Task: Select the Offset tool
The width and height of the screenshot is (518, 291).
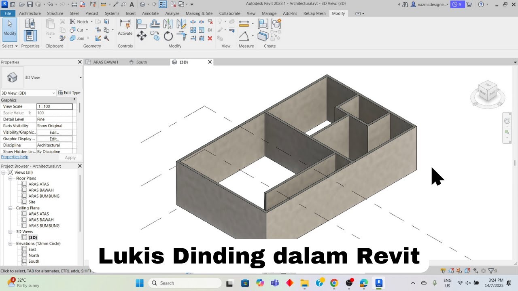Action: point(155,23)
